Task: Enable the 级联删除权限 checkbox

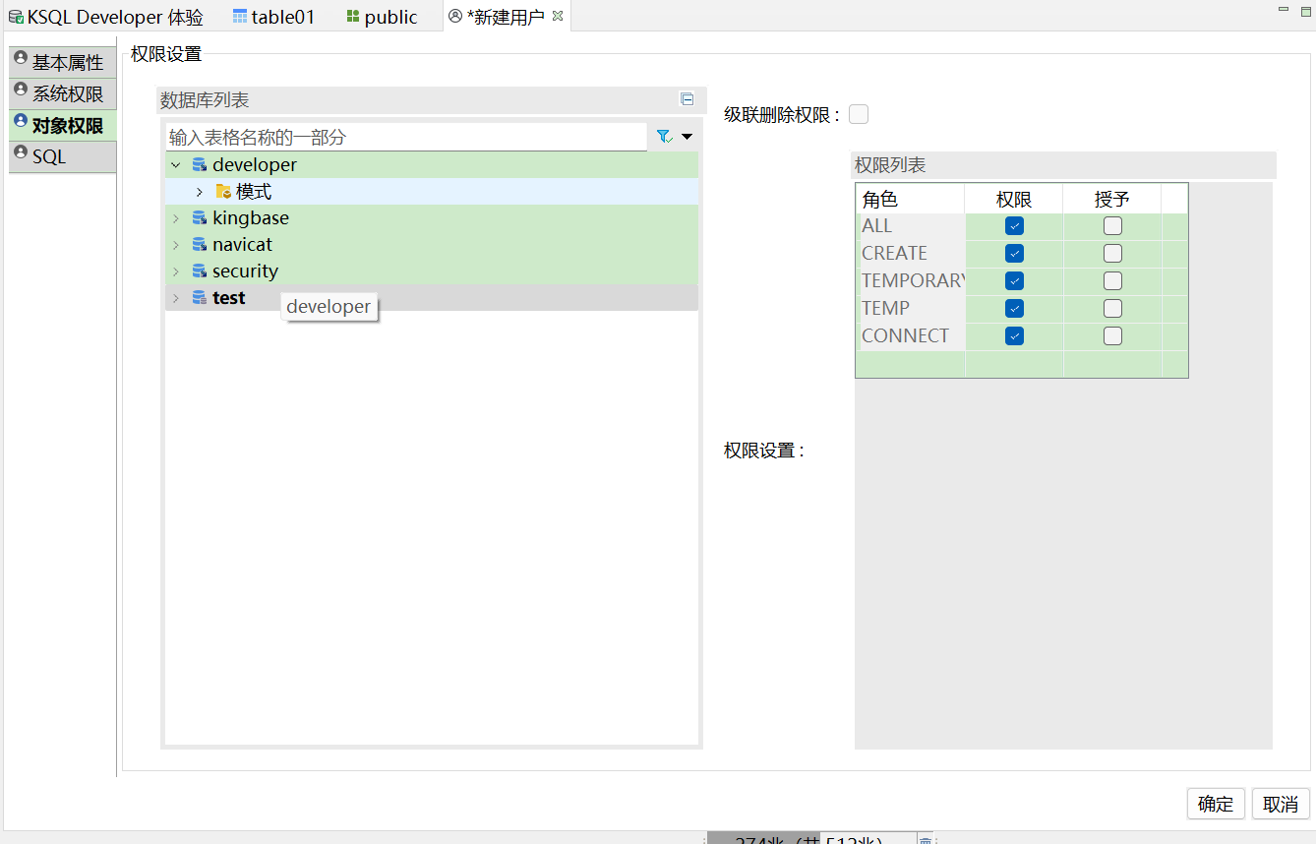Action: [x=859, y=115]
